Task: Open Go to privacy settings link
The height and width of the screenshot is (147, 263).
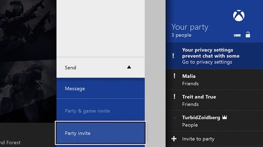Action: coord(207,62)
